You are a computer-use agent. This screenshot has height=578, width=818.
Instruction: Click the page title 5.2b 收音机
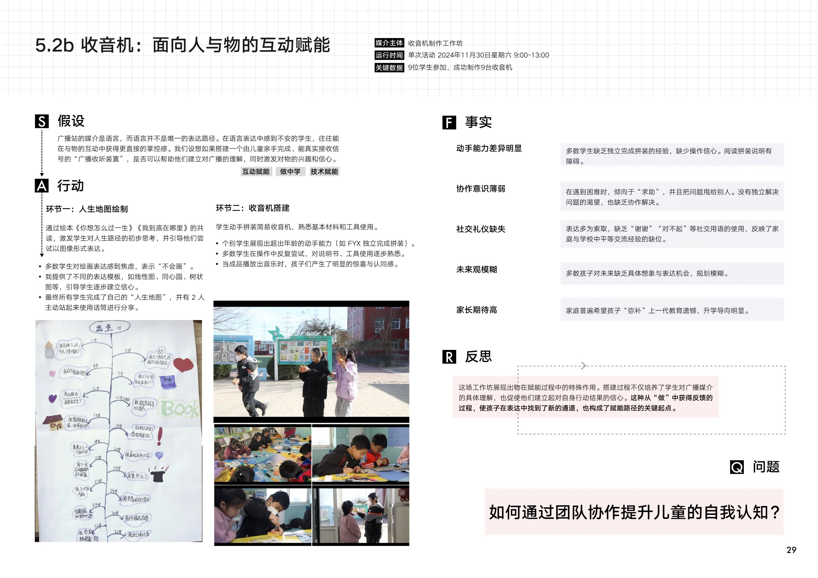coord(182,45)
